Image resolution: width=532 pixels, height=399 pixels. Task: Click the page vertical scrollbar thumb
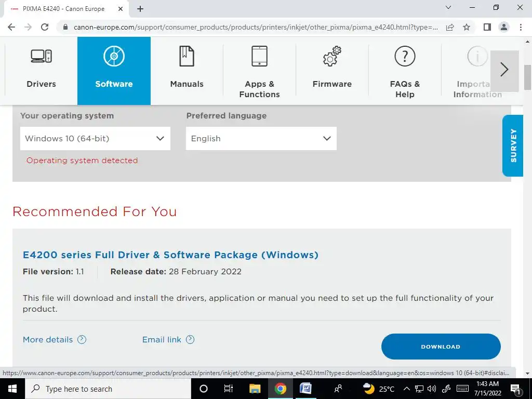pyautogui.click(x=528, y=77)
